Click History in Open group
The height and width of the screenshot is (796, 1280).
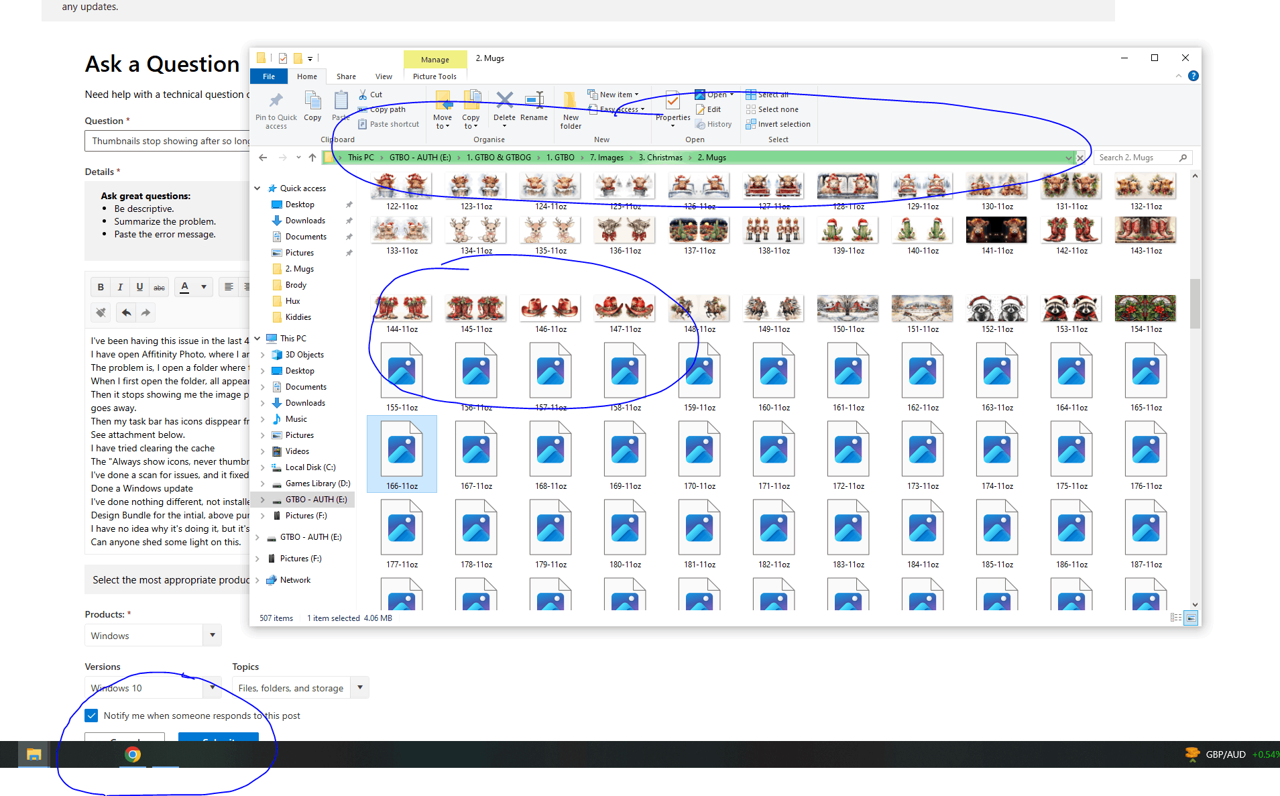[x=713, y=124]
